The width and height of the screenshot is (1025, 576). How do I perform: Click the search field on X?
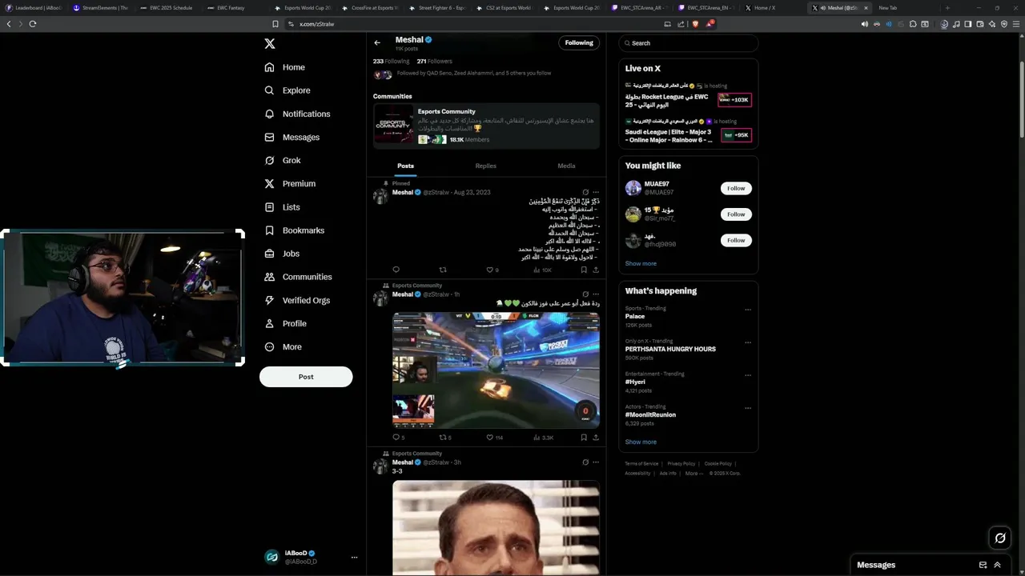click(688, 43)
